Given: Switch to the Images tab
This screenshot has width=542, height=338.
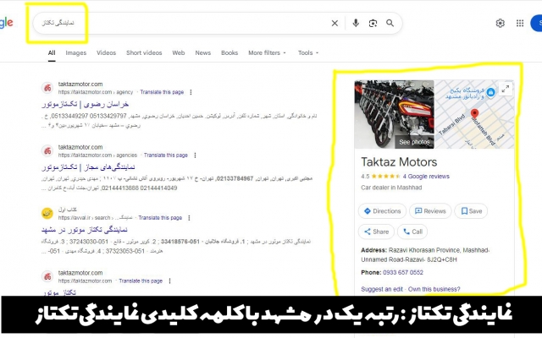Looking at the screenshot, I should pos(76,53).
